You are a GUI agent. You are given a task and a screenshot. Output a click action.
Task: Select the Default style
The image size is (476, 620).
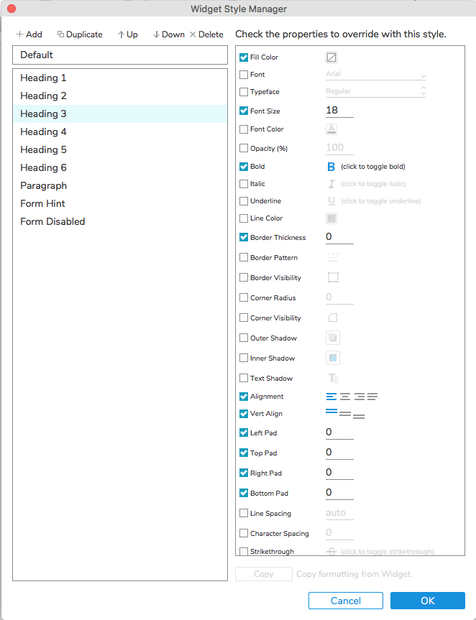coord(120,55)
